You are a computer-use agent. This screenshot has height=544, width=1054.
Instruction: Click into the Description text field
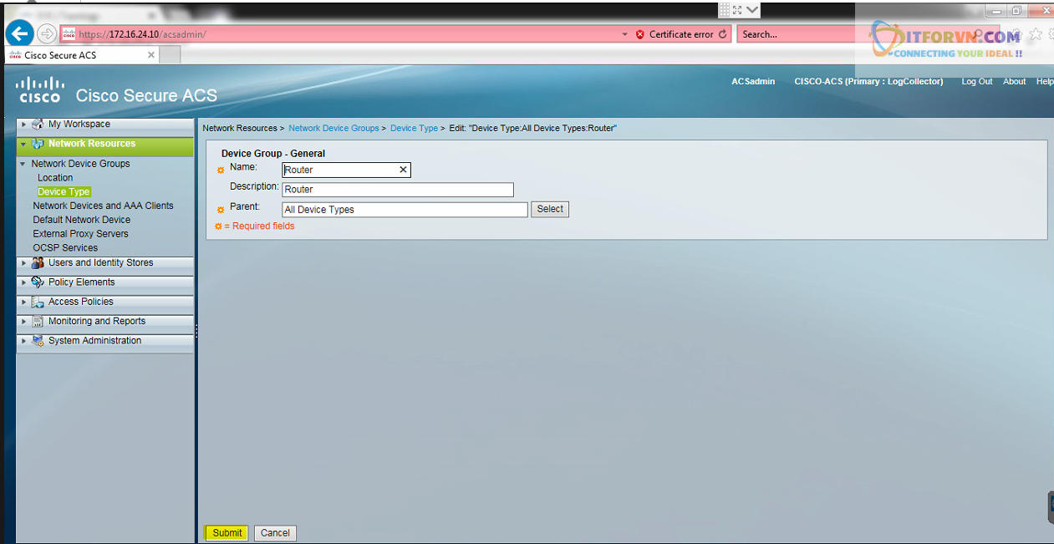(398, 190)
